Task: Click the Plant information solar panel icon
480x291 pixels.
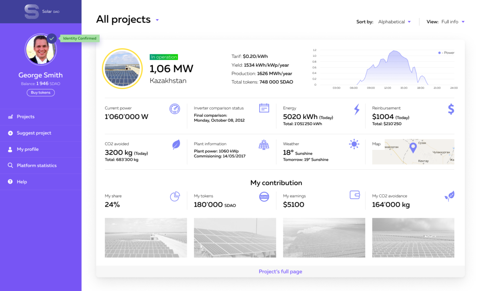Action: 264,144
